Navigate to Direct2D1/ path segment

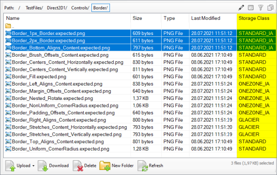[57, 8]
